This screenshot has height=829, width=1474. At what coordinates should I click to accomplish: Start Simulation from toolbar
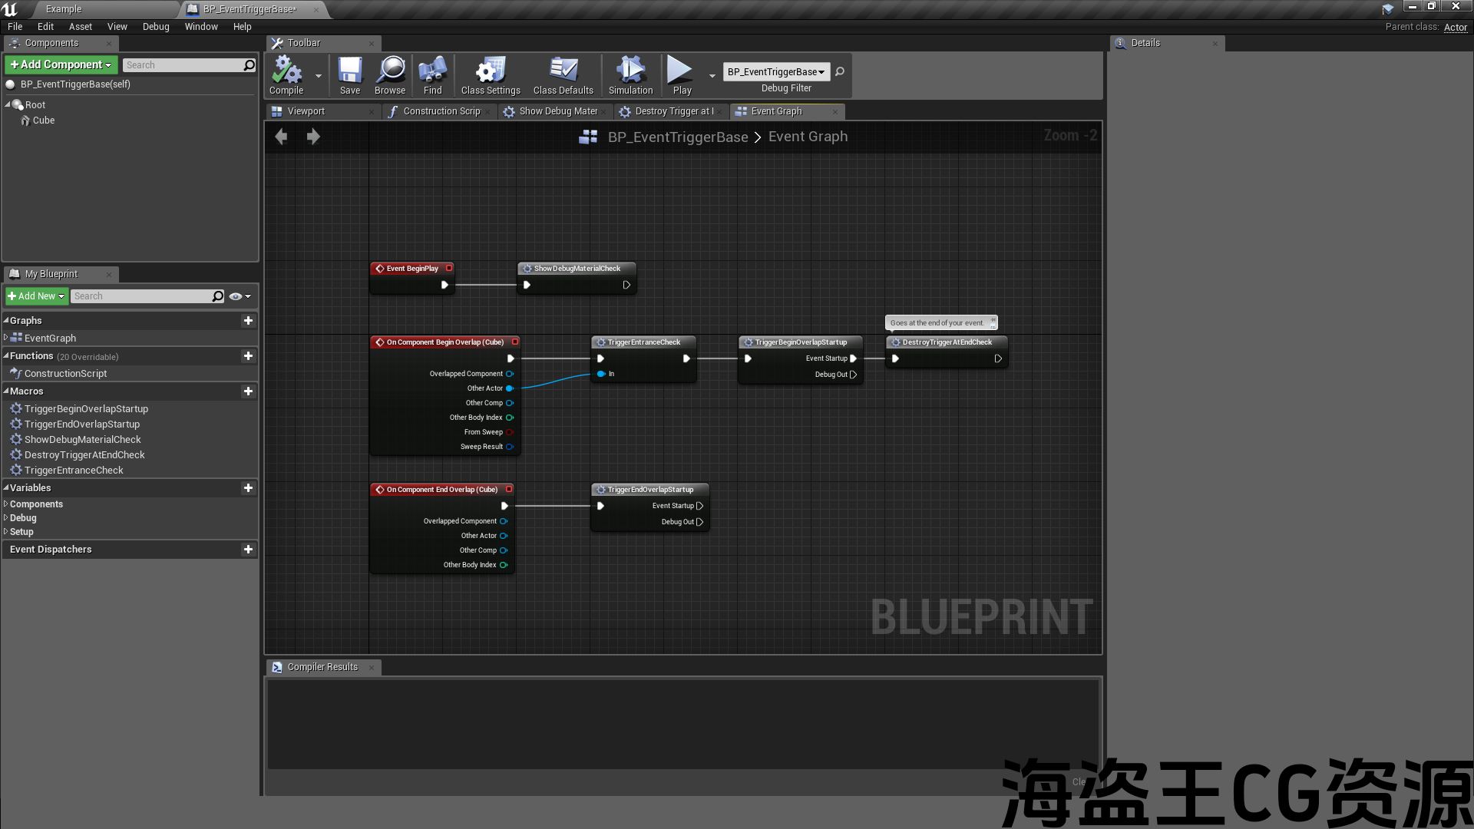[630, 74]
